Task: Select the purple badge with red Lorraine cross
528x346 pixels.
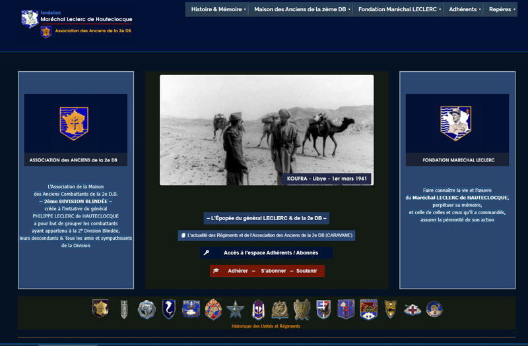Action: click(x=346, y=309)
